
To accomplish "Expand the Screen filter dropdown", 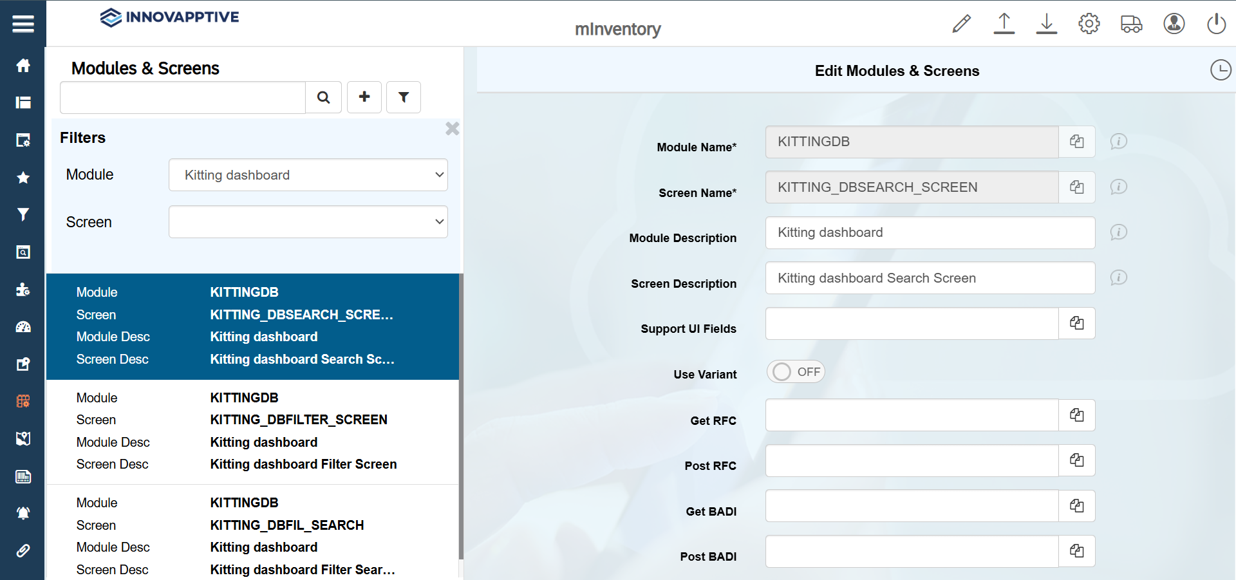I will (x=308, y=222).
